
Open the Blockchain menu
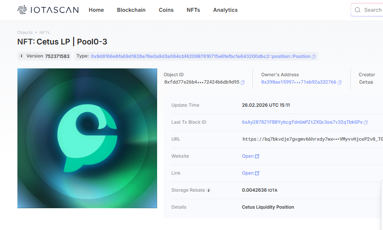pos(131,10)
